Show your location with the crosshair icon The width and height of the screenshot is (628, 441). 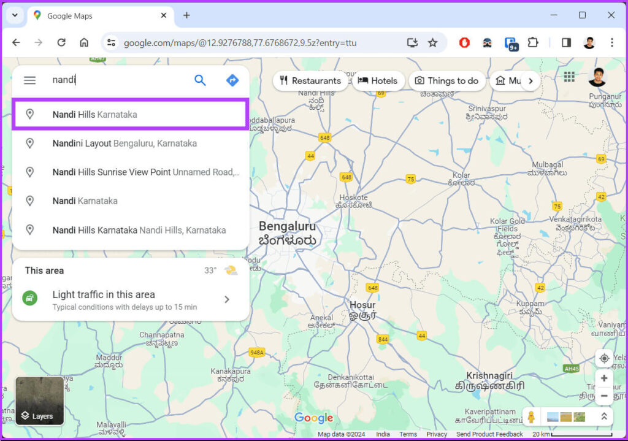pos(604,358)
